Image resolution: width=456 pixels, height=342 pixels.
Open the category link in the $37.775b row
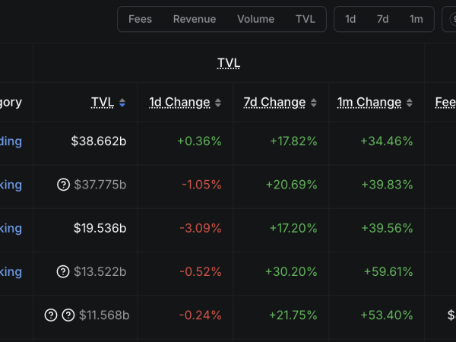click(11, 185)
